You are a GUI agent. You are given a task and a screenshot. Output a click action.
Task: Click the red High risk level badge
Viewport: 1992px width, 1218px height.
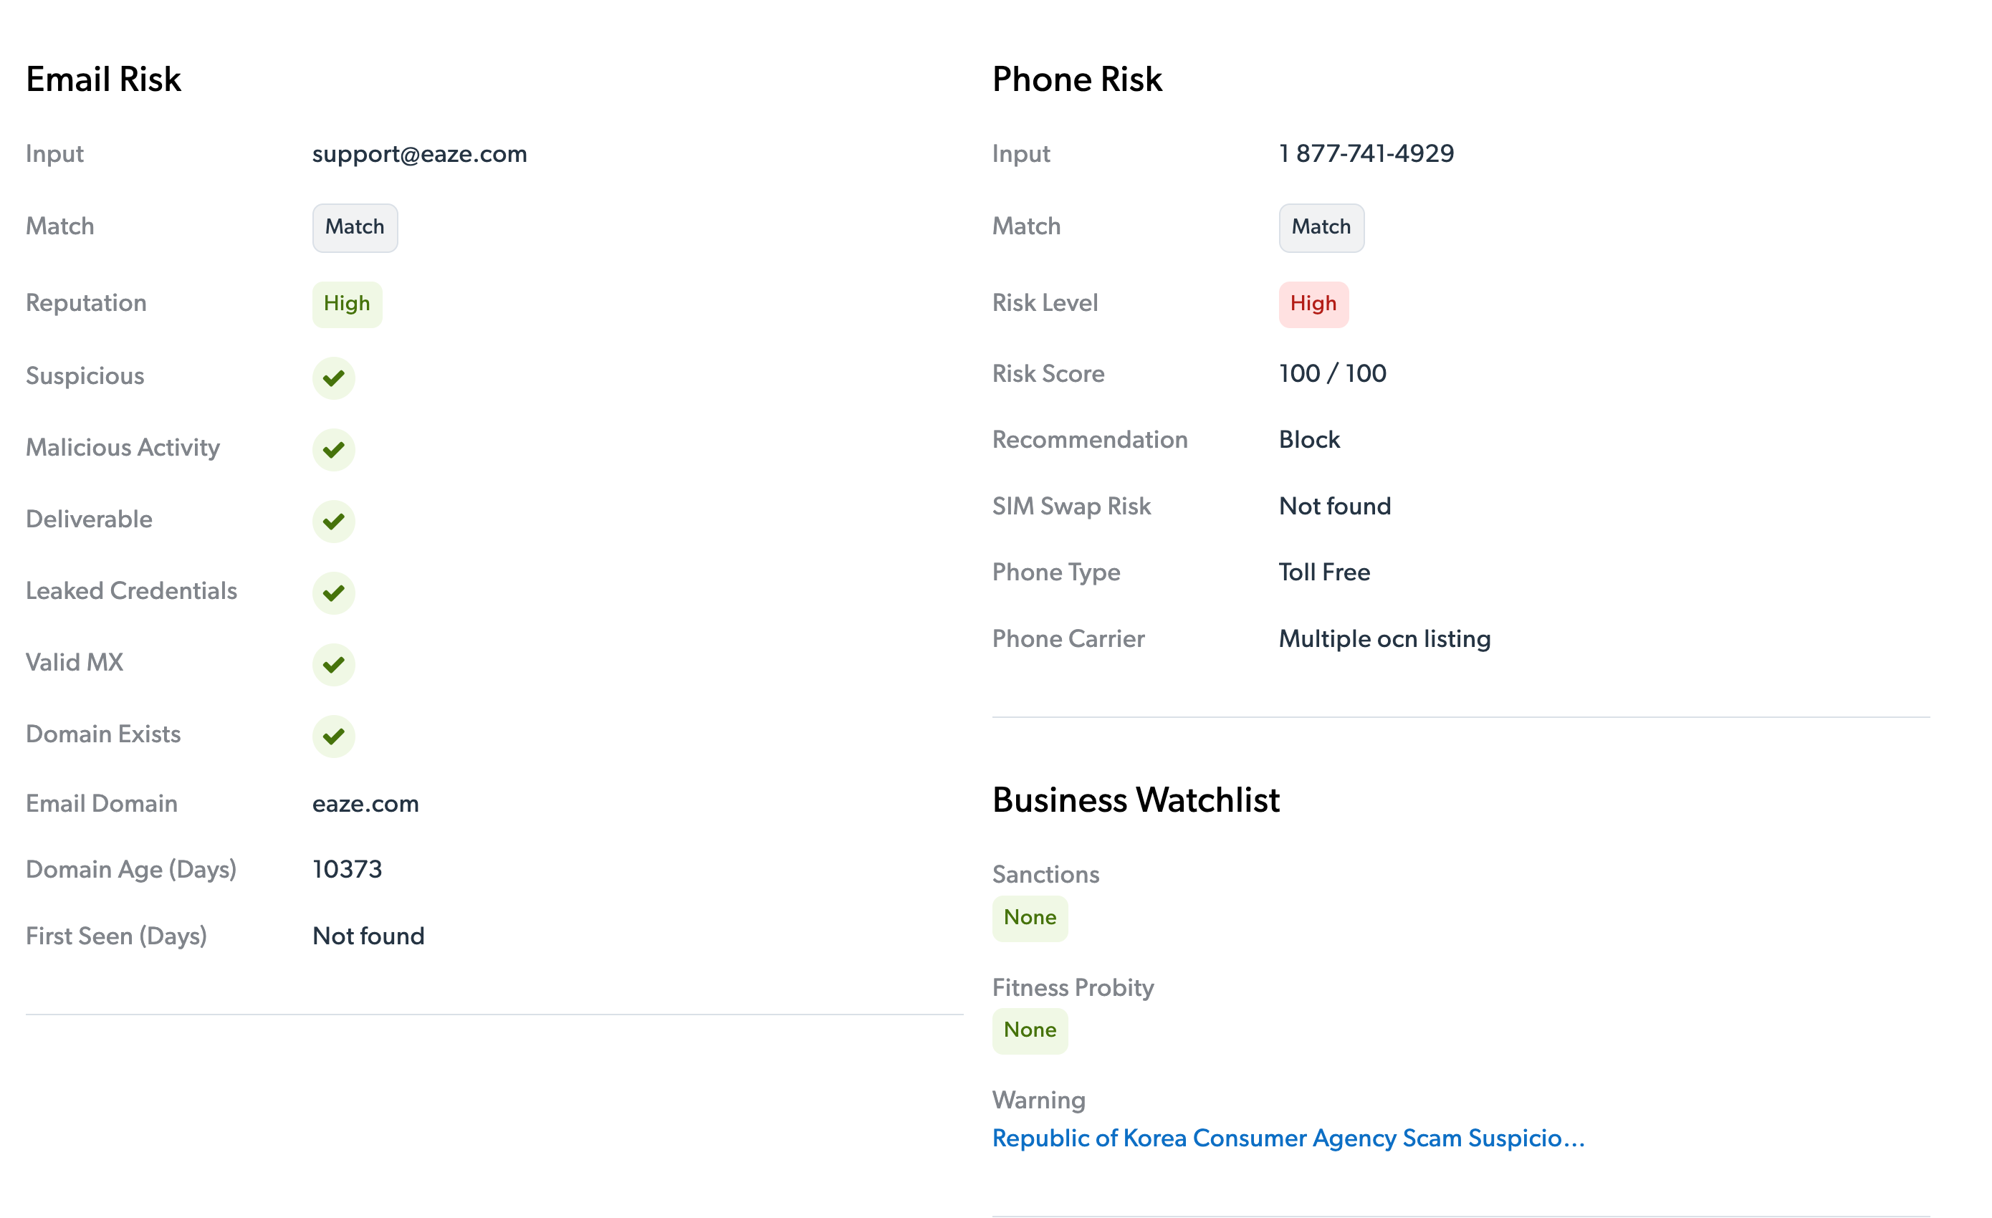point(1313,304)
